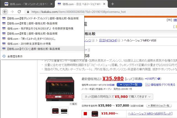177x118 pixels.
Task: Switch to the 買ってよかった tab
Action: click(x=28, y=4)
